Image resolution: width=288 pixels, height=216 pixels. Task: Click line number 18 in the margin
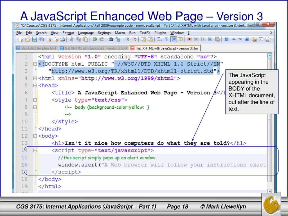[x=24, y=179]
